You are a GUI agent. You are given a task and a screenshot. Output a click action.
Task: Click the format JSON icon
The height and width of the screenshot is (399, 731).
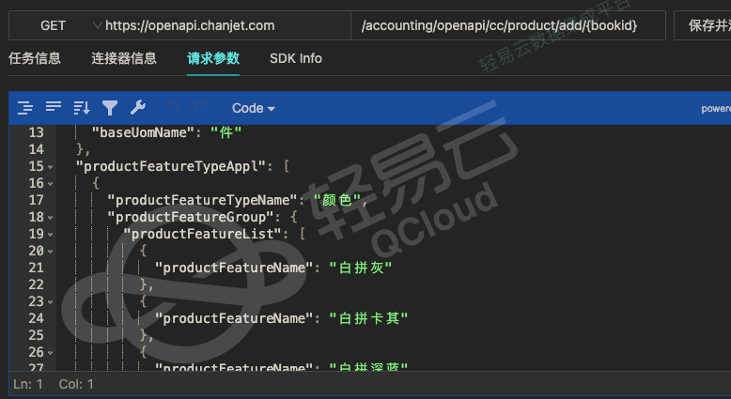point(25,108)
